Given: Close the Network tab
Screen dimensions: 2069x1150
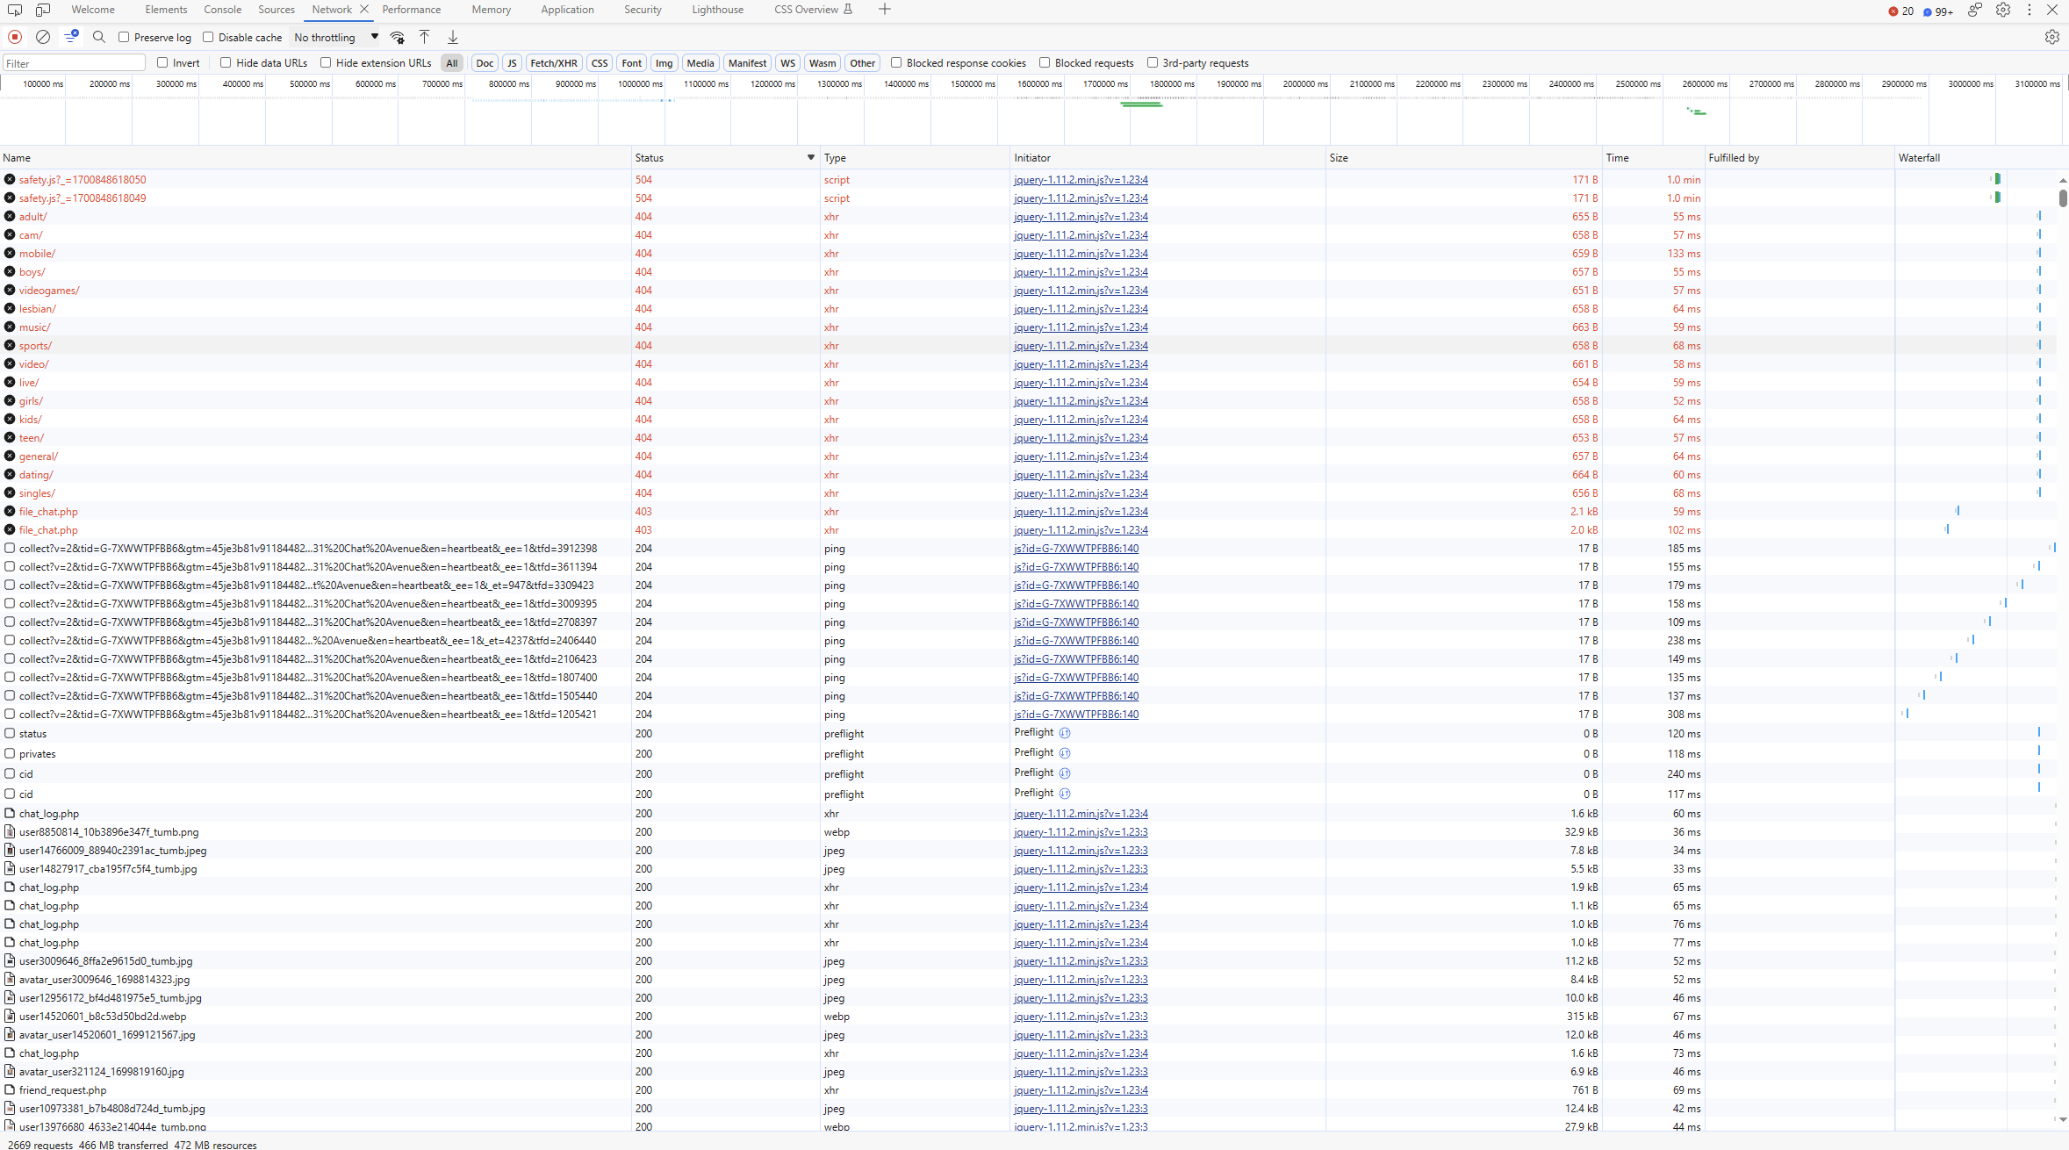Looking at the screenshot, I should [x=364, y=10].
